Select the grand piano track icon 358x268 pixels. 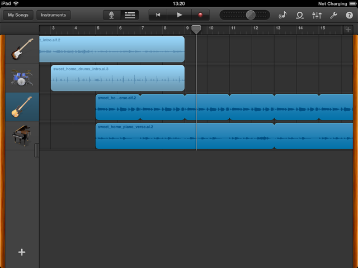tap(22, 136)
